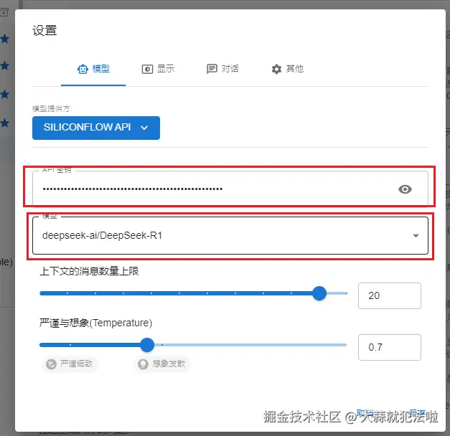Click the 上下文的消息数量上限 label
The width and height of the screenshot is (450, 436).
(x=89, y=271)
